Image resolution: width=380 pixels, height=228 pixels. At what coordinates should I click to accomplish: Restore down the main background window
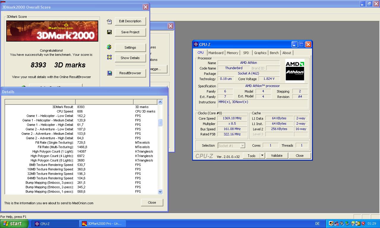coord(369,4)
